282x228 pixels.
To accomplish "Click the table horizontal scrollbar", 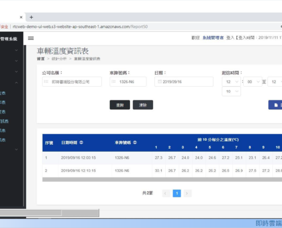I will (162, 180).
